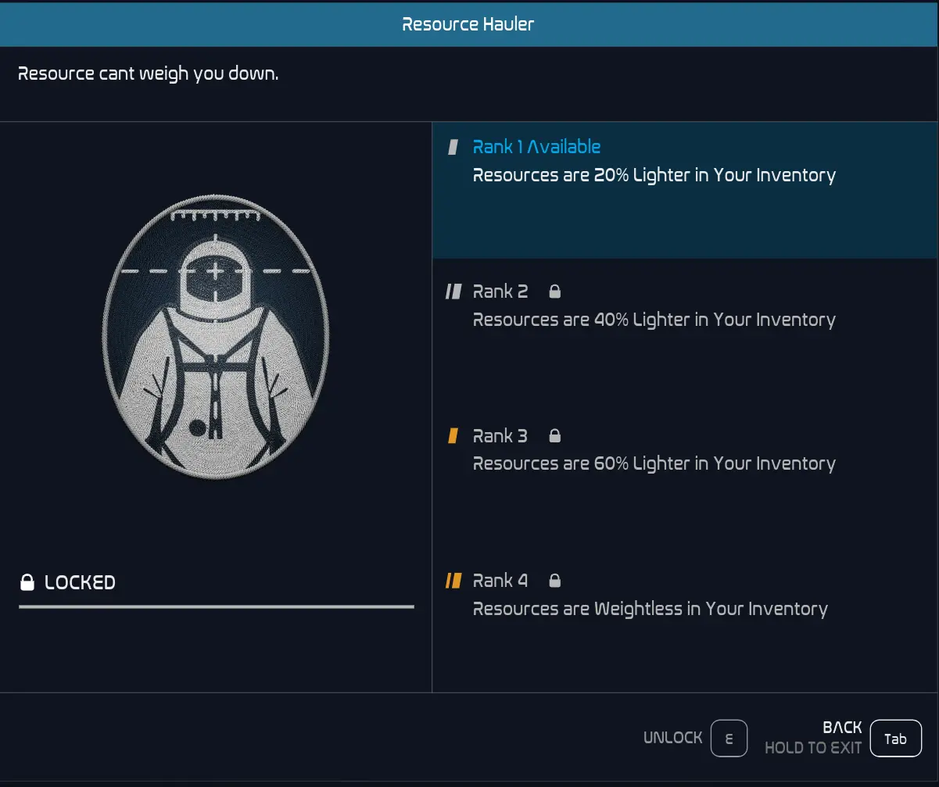Image resolution: width=939 pixels, height=787 pixels.
Task: Click the Tab key button to go back
Action: (896, 739)
